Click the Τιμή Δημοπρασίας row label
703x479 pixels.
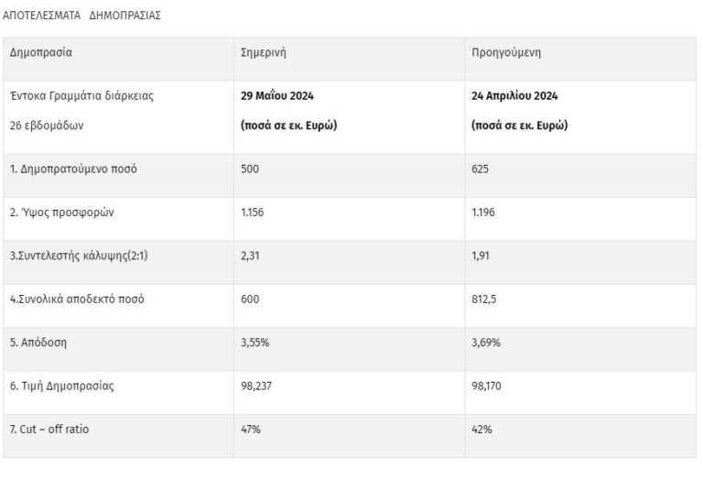pyautogui.click(x=62, y=386)
